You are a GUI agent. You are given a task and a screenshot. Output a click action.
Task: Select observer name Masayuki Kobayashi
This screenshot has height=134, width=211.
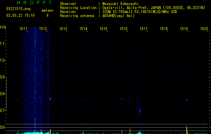coord(120,4)
